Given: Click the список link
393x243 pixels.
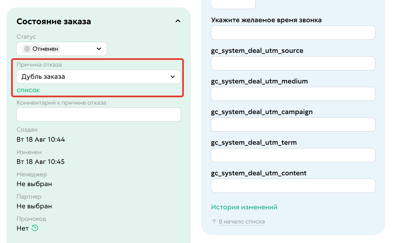Looking at the screenshot, I should (28, 90).
